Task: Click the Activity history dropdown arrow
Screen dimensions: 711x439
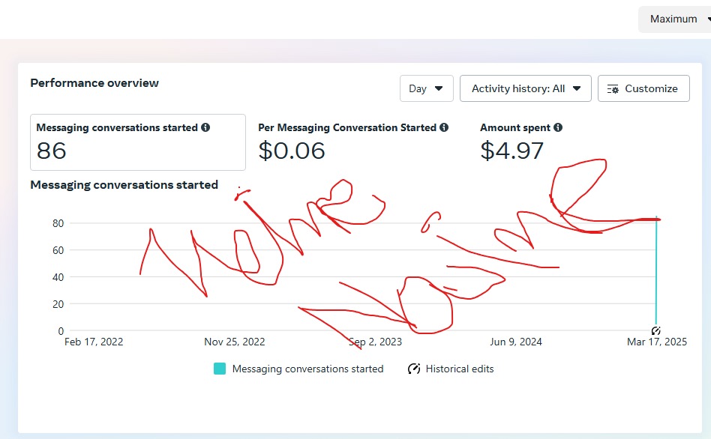Action: click(x=576, y=88)
